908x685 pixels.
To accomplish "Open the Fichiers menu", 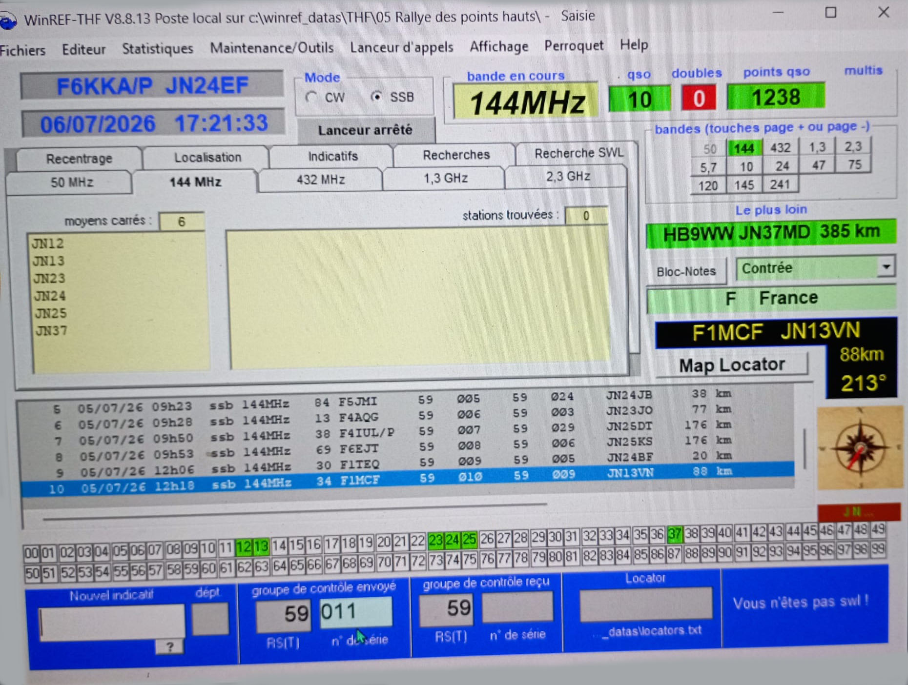I will point(22,50).
